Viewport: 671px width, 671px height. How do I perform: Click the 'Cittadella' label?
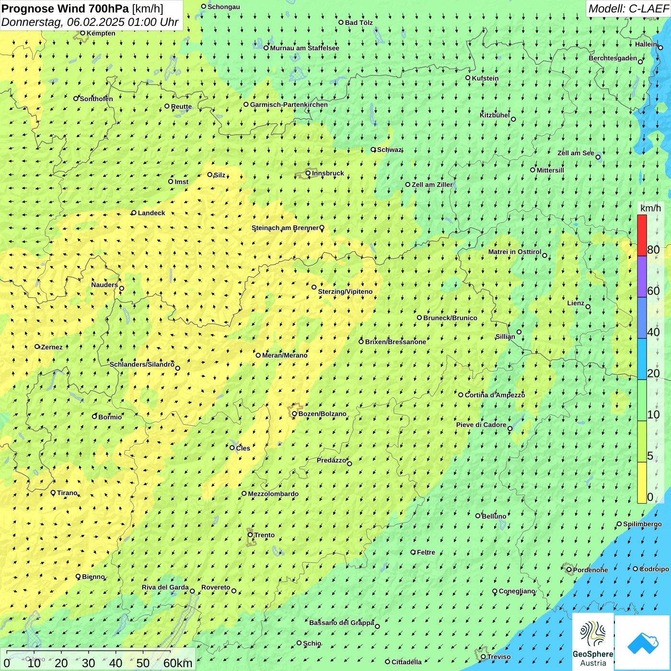406,662
